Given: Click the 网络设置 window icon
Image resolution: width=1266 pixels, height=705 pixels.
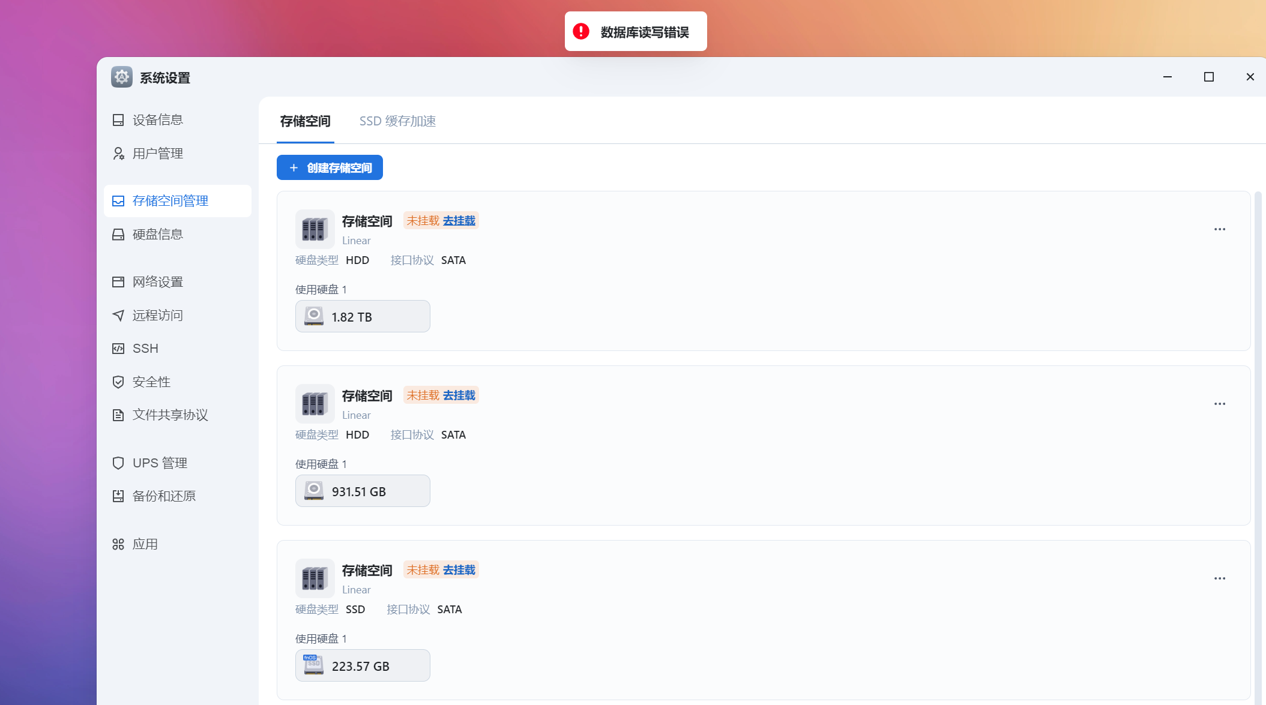Looking at the screenshot, I should tap(118, 282).
